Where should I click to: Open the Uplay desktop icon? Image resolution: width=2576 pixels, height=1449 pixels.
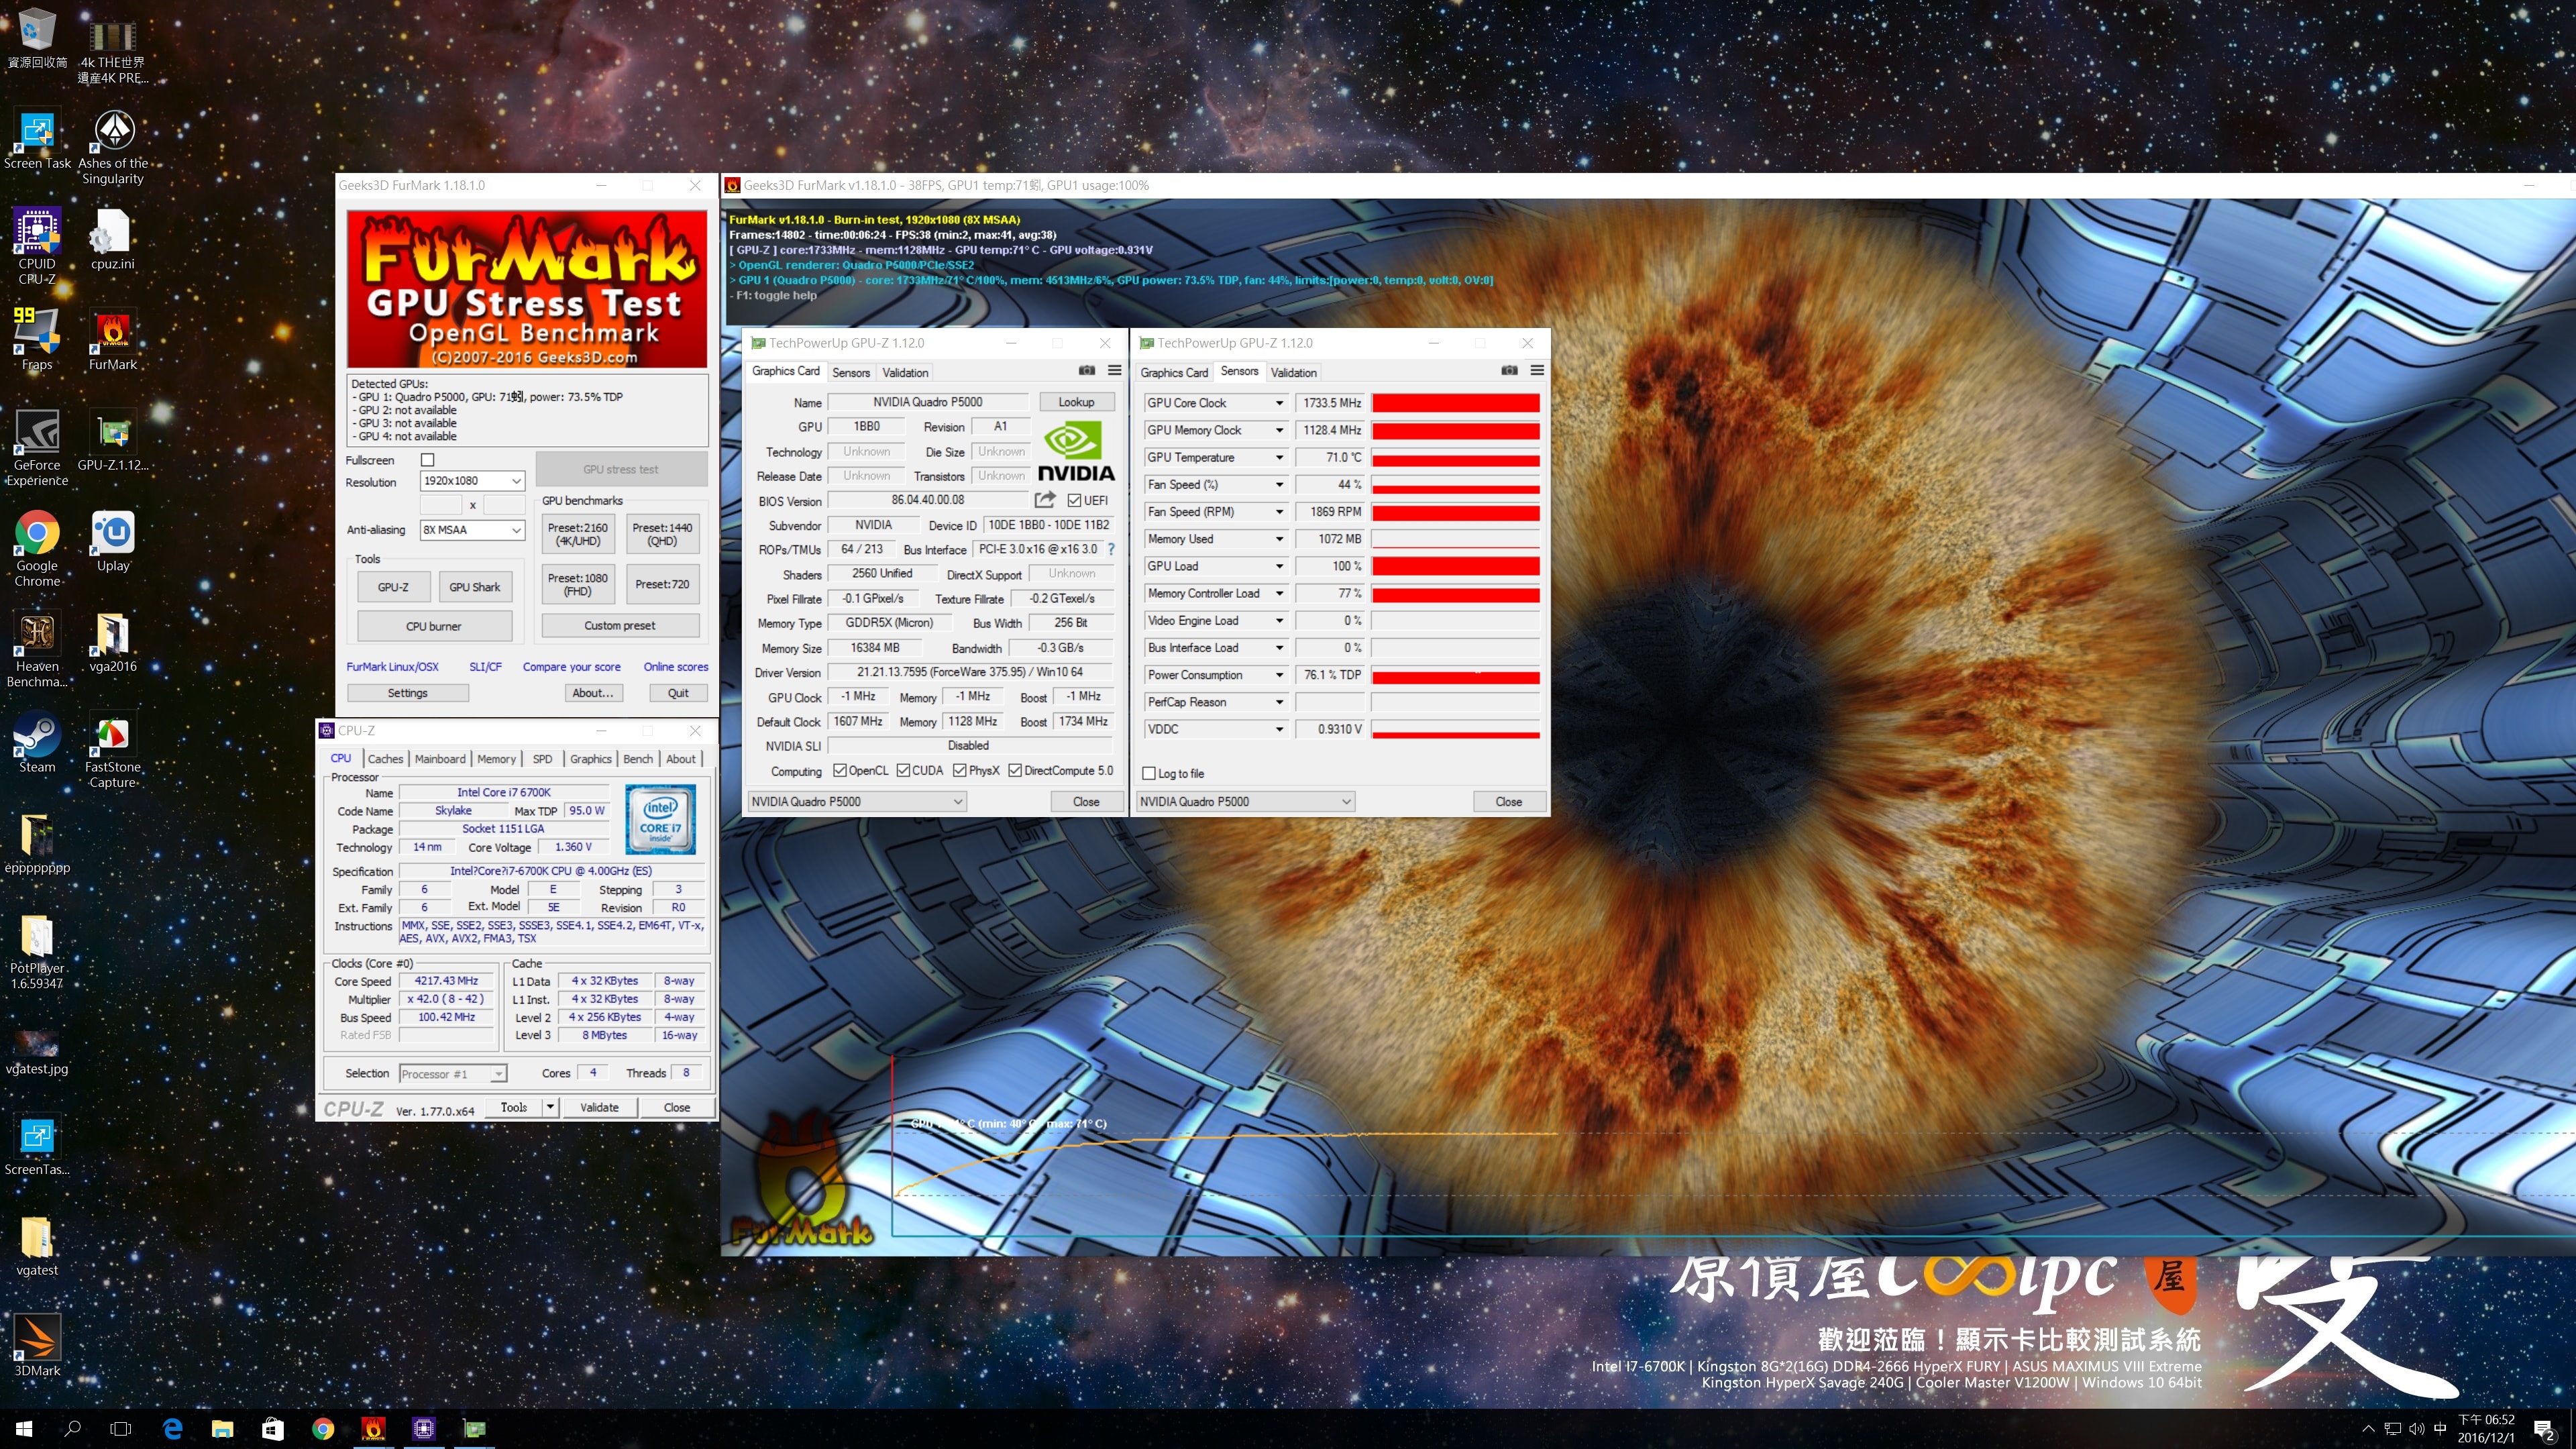[x=113, y=540]
